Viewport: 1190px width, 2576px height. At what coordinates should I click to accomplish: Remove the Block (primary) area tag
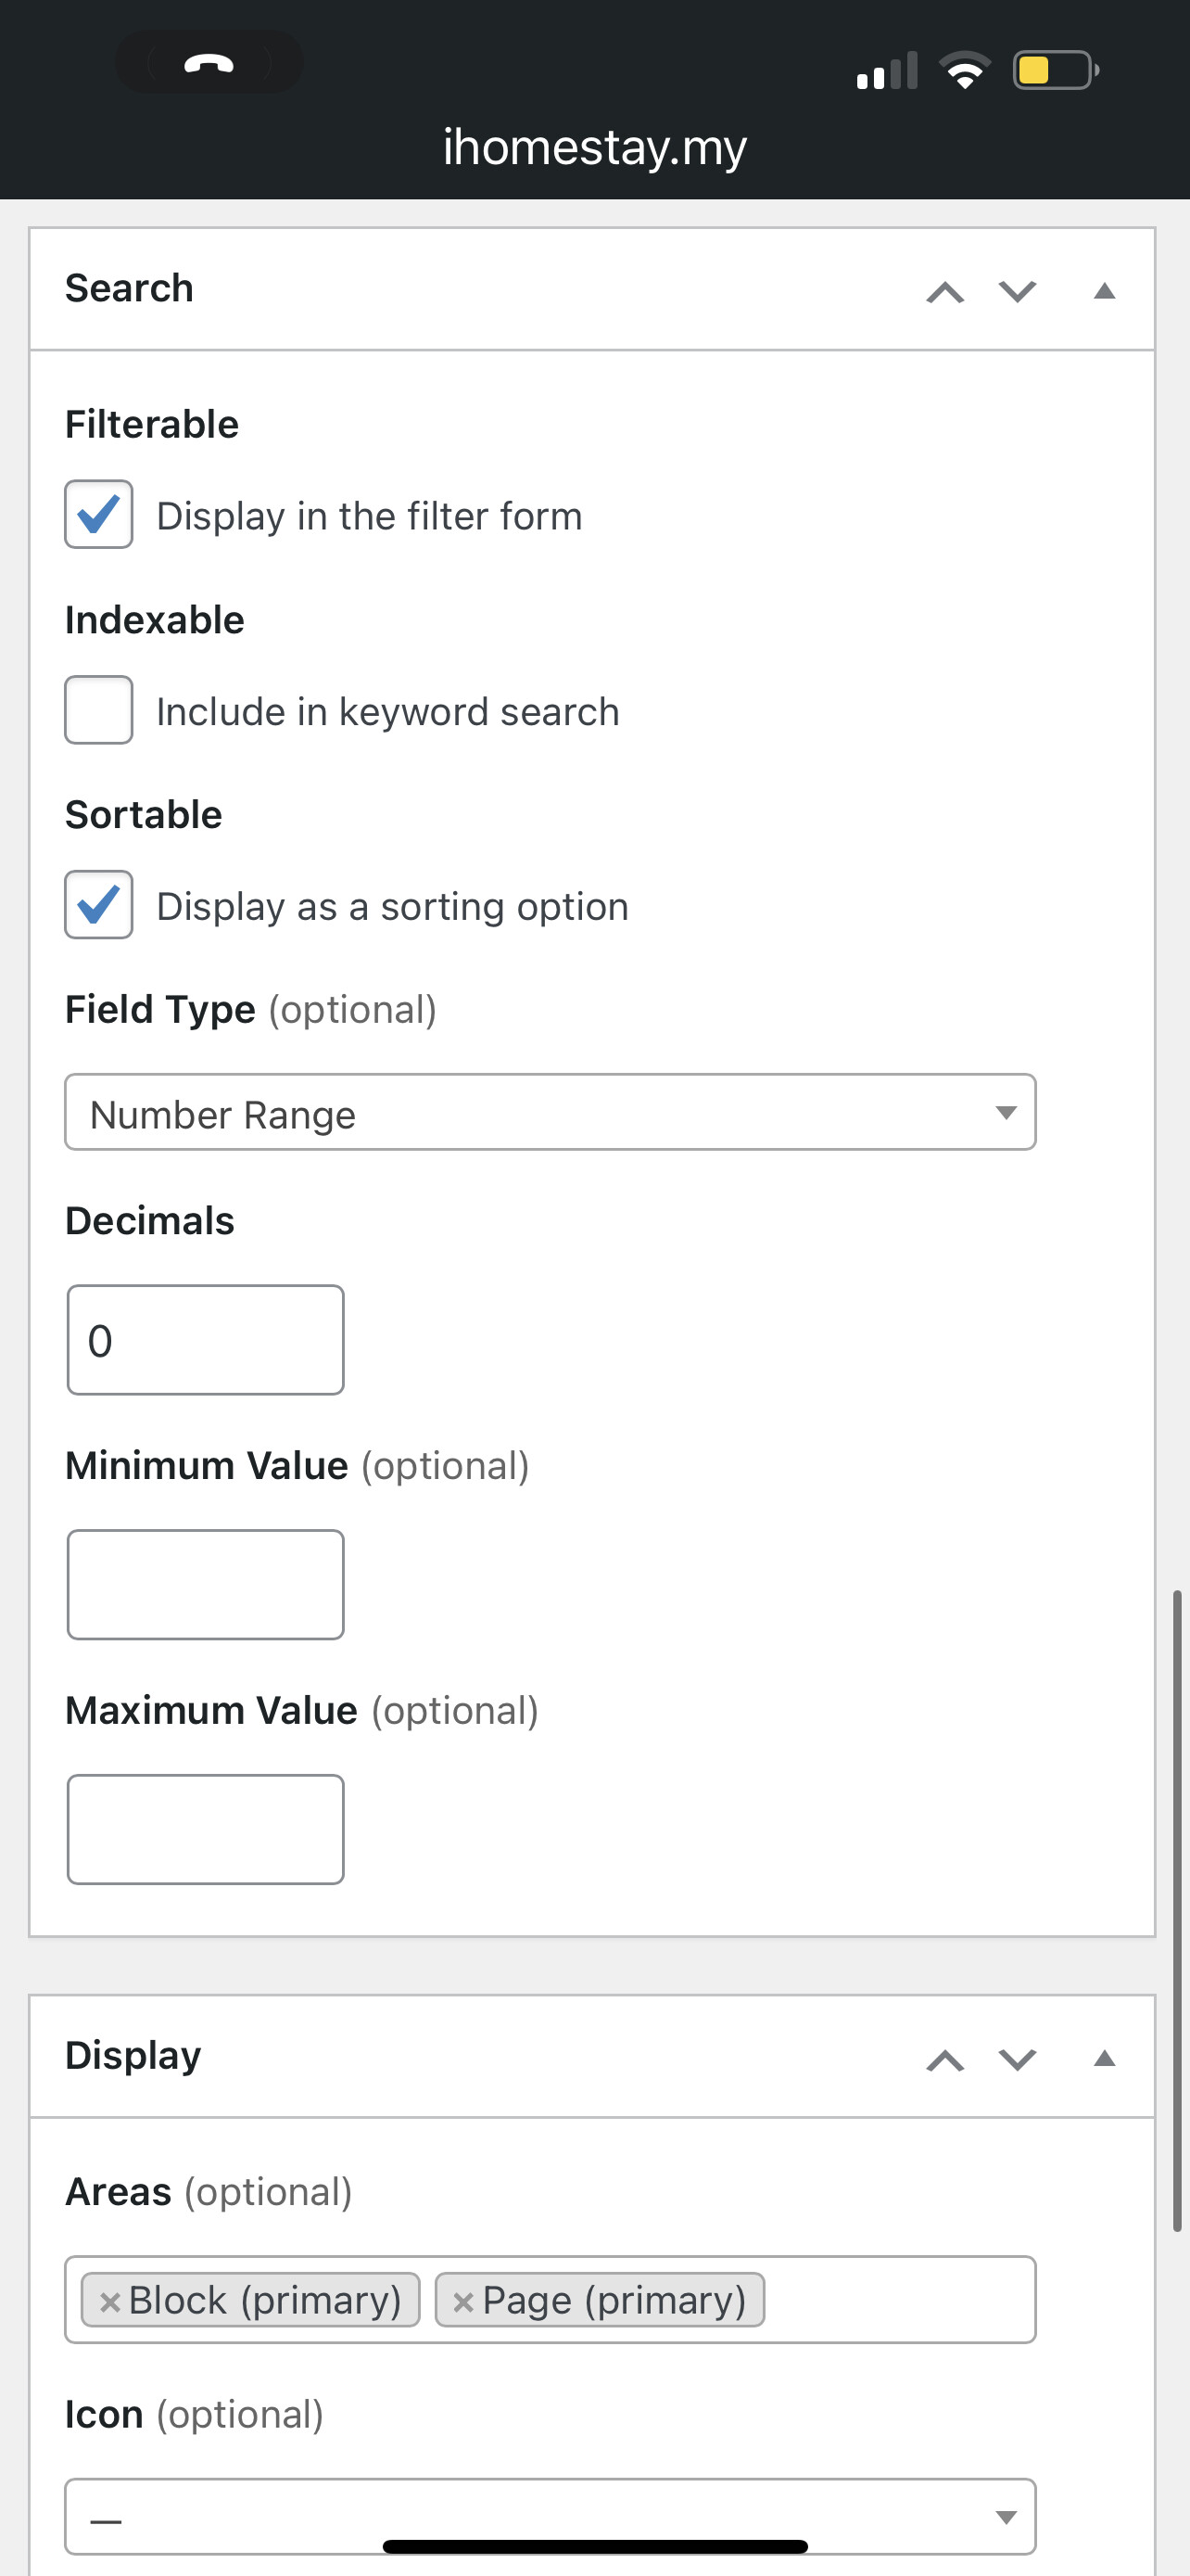[x=110, y=2302]
